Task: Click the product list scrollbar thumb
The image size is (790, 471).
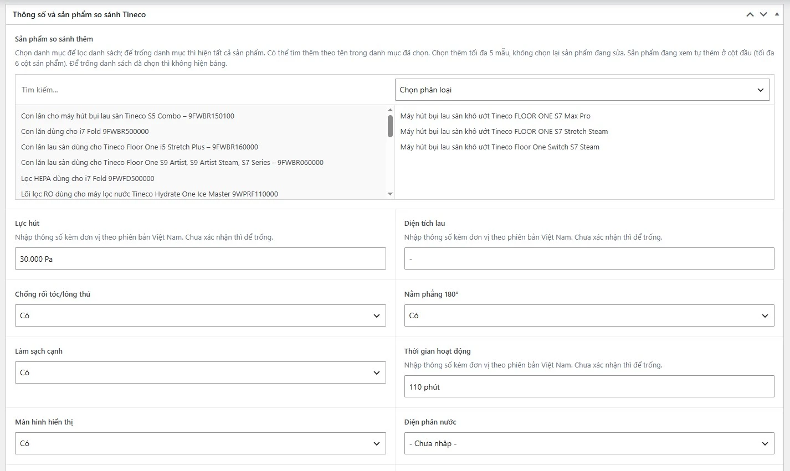Action: pyautogui.click(x=390, y=126)
